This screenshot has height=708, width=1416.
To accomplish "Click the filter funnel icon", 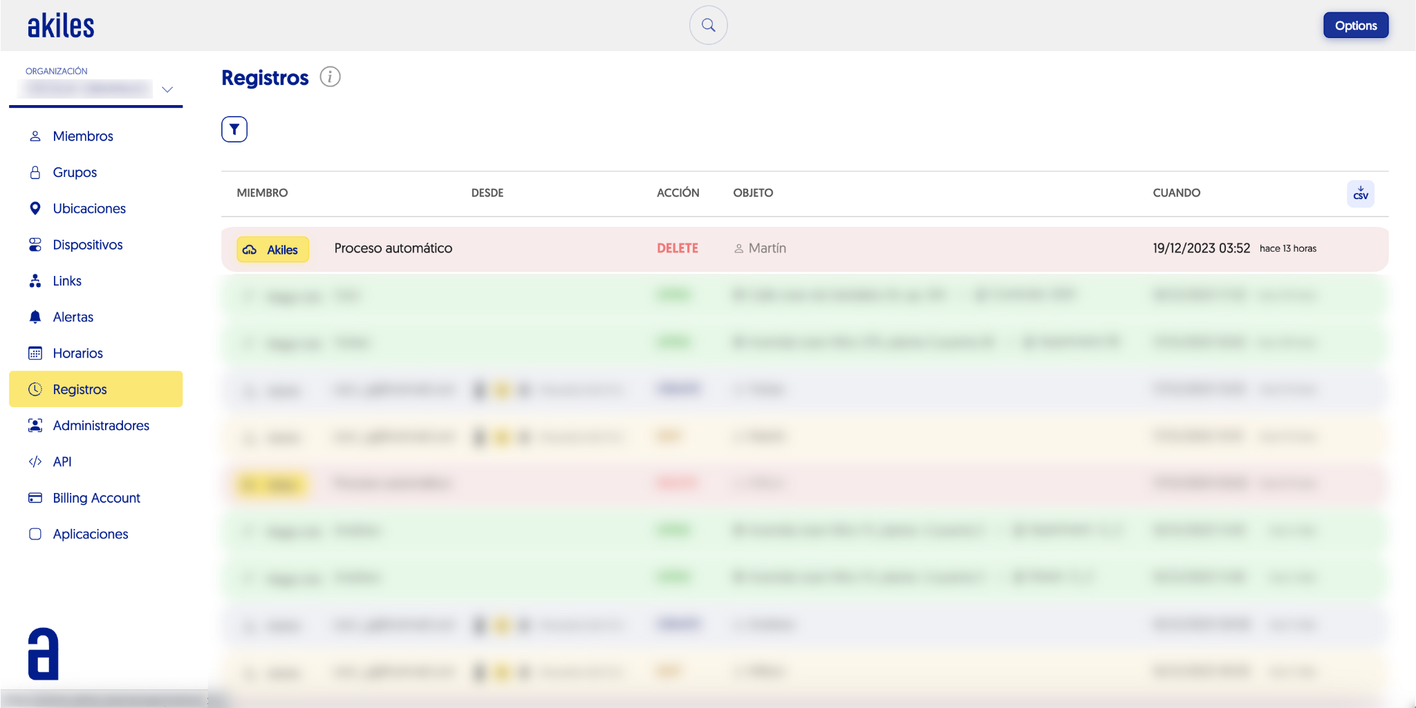I will point(234,129).
